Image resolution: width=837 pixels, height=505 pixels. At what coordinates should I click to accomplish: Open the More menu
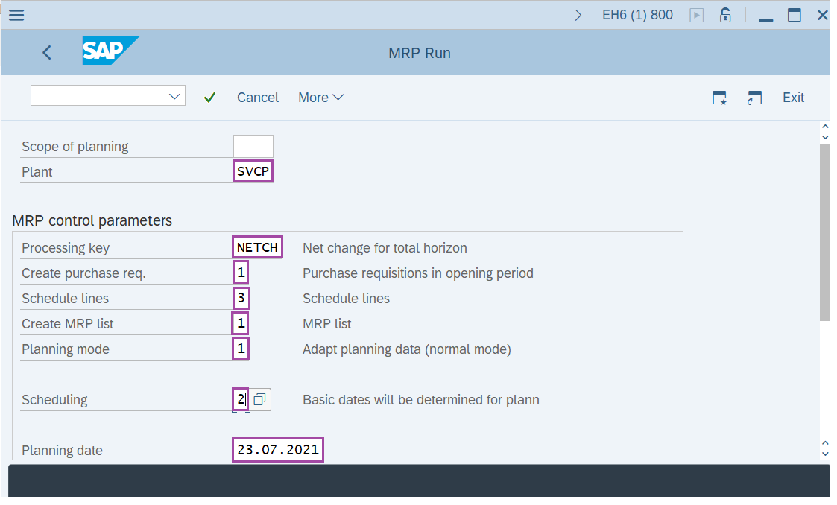point(320,98)
